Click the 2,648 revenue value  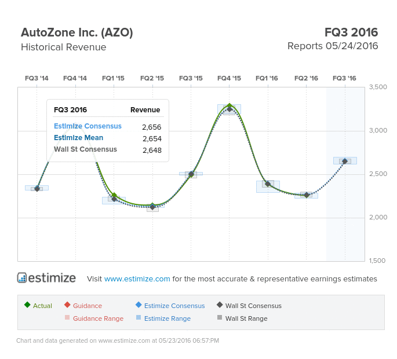coord(152,151)
